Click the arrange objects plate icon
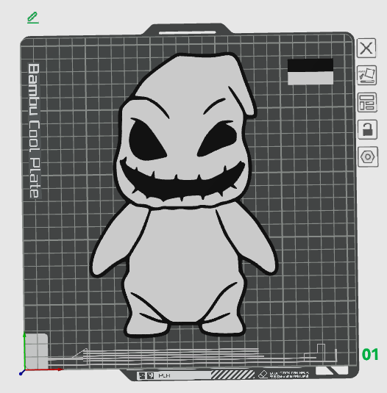The height and width of the screenshot is (393, 387). click(x=367, y=102)
